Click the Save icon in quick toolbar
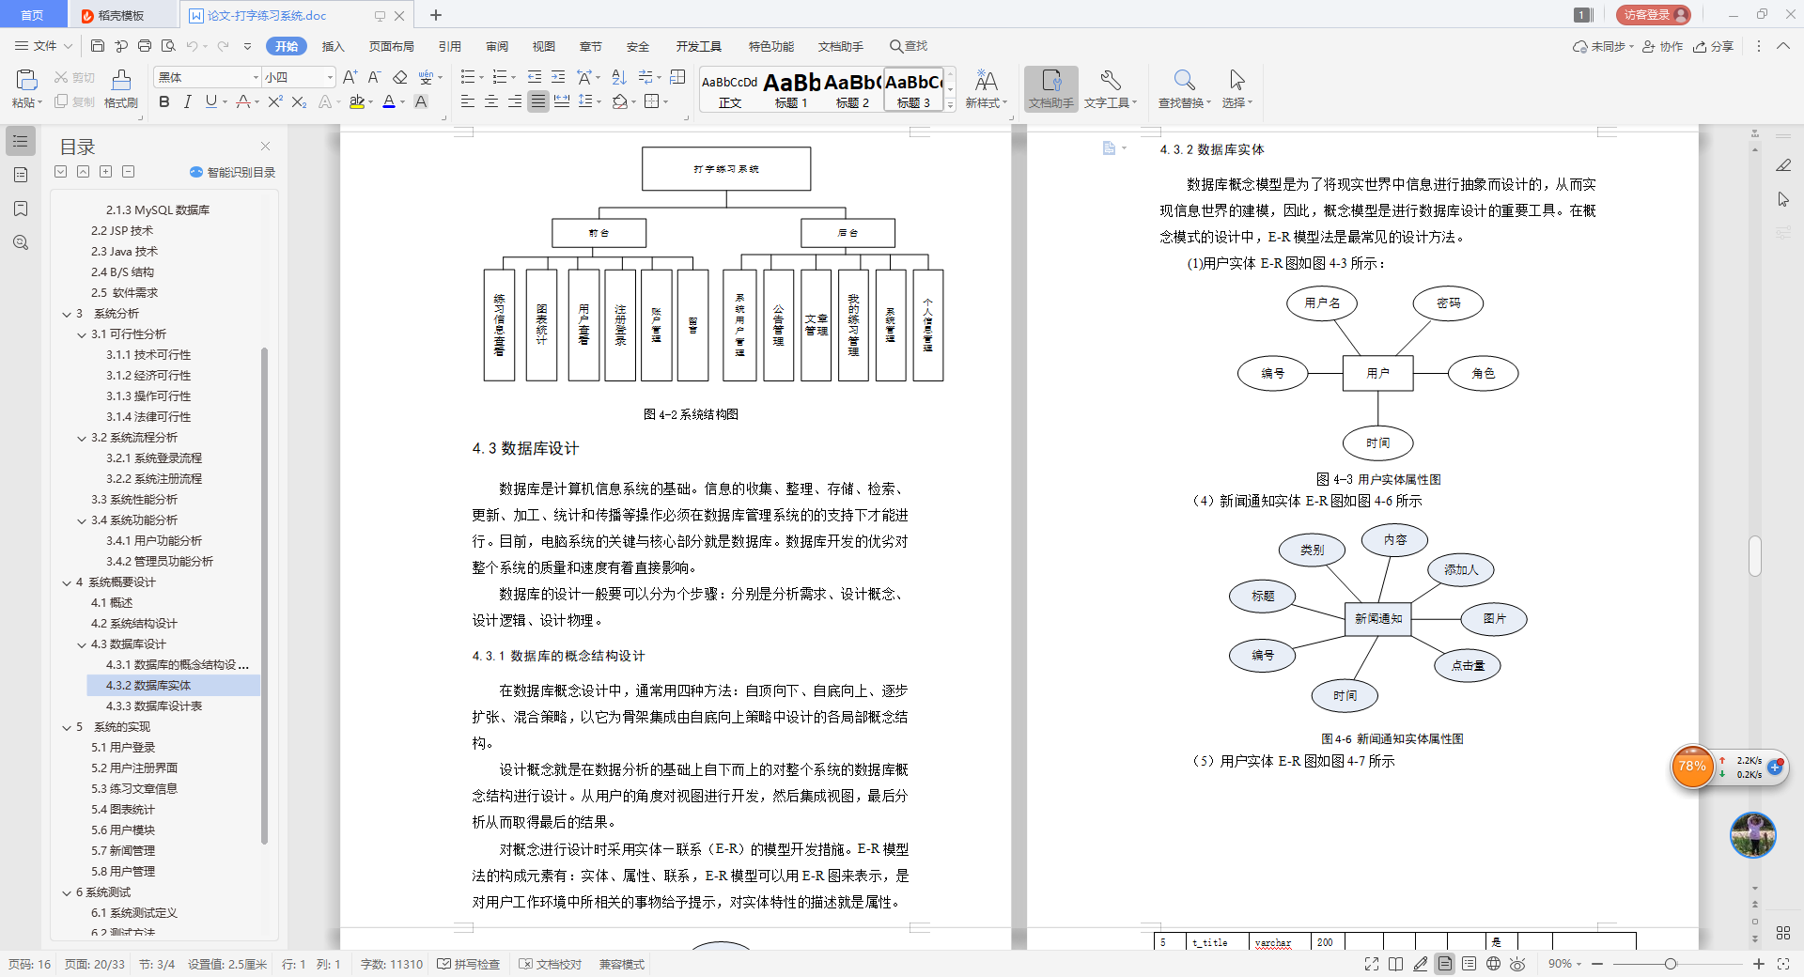Screen dimensions: 1804x977 [x=98, y=45]
